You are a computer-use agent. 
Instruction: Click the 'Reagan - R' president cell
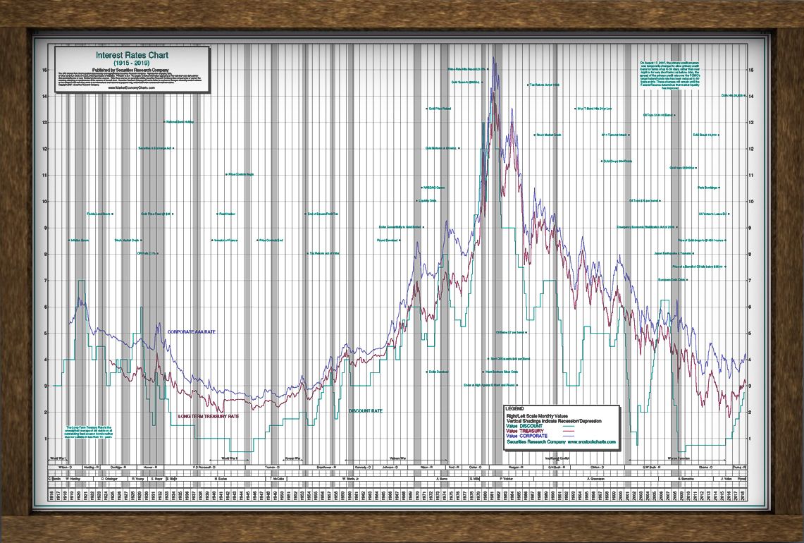coord(515,468)
